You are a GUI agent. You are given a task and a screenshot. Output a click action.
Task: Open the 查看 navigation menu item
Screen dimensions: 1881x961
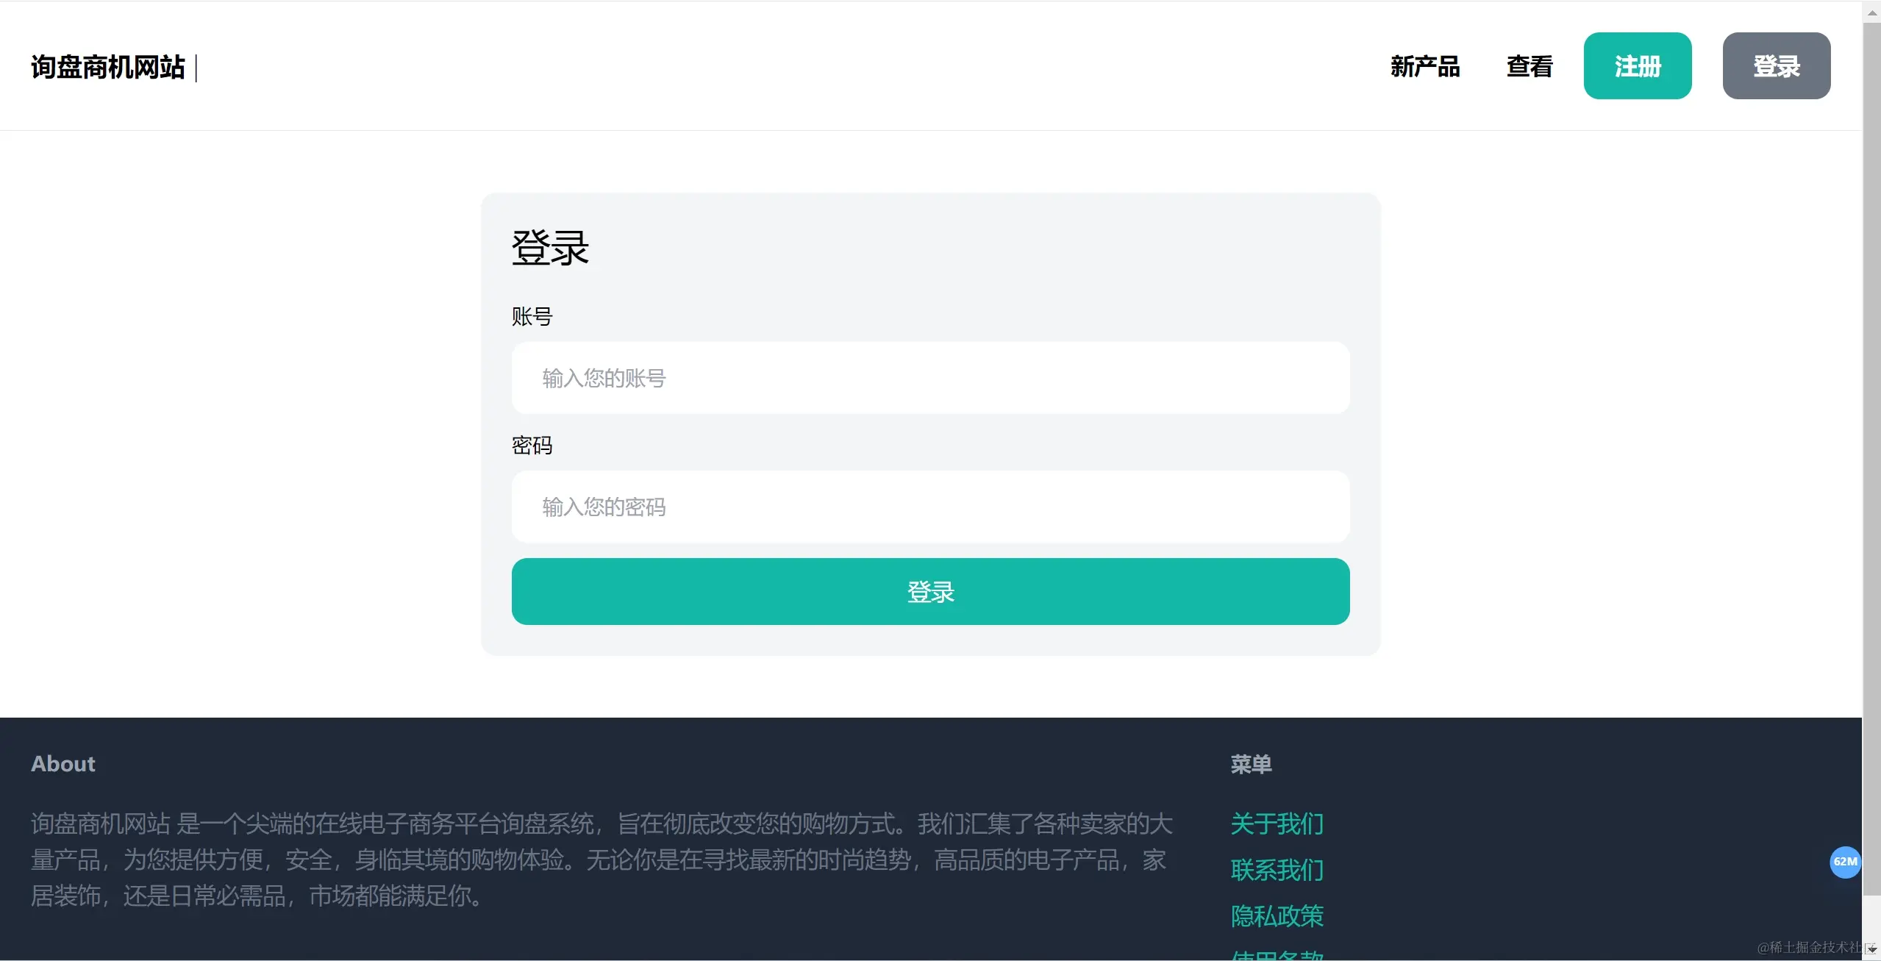tap(1529, 66)
